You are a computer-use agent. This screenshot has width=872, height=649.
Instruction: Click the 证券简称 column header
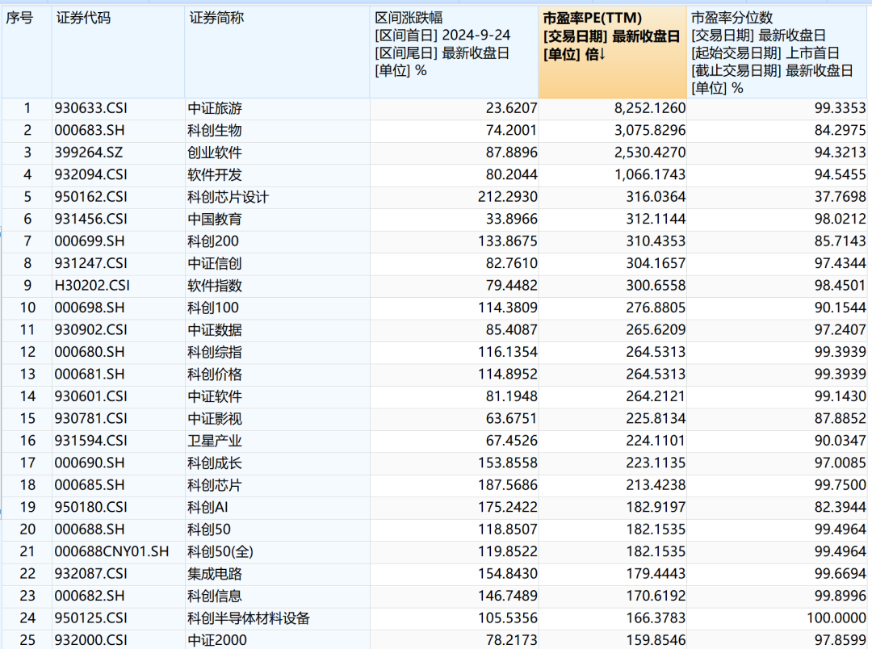(x=277, y=52)
